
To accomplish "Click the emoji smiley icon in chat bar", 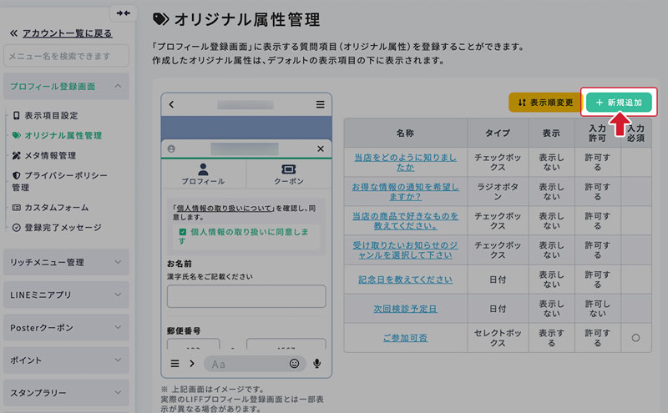I will [x=294, y=364].
